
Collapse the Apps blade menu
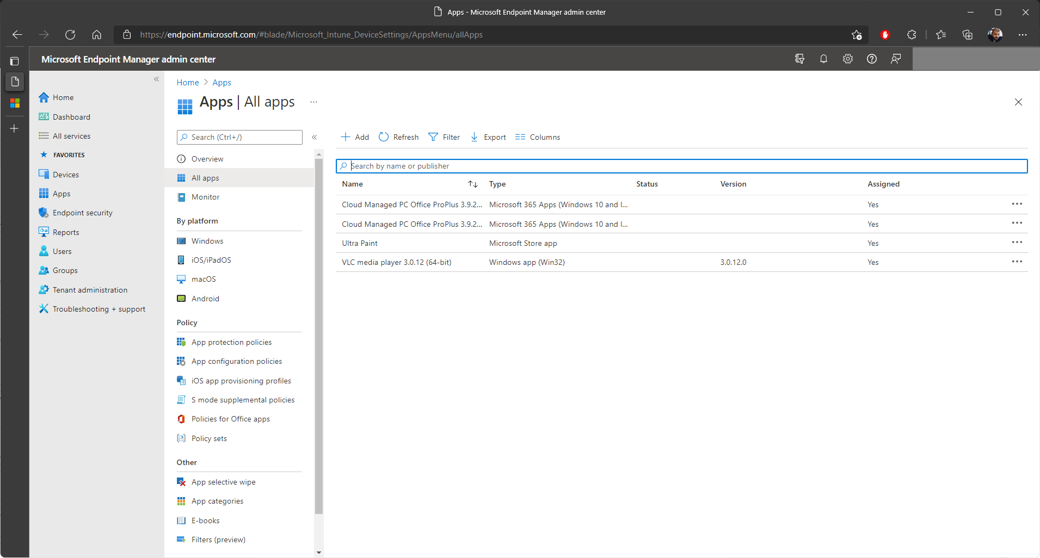(x=314, y=137)
